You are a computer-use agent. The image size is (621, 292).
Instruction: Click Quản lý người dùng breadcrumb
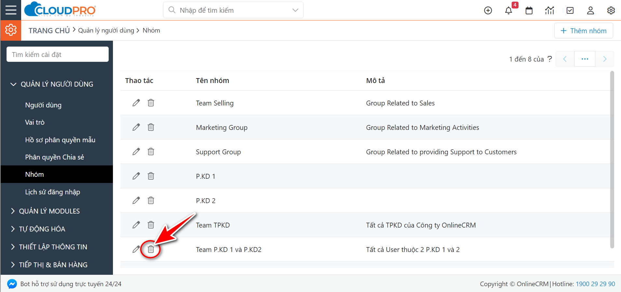point(106,31)
